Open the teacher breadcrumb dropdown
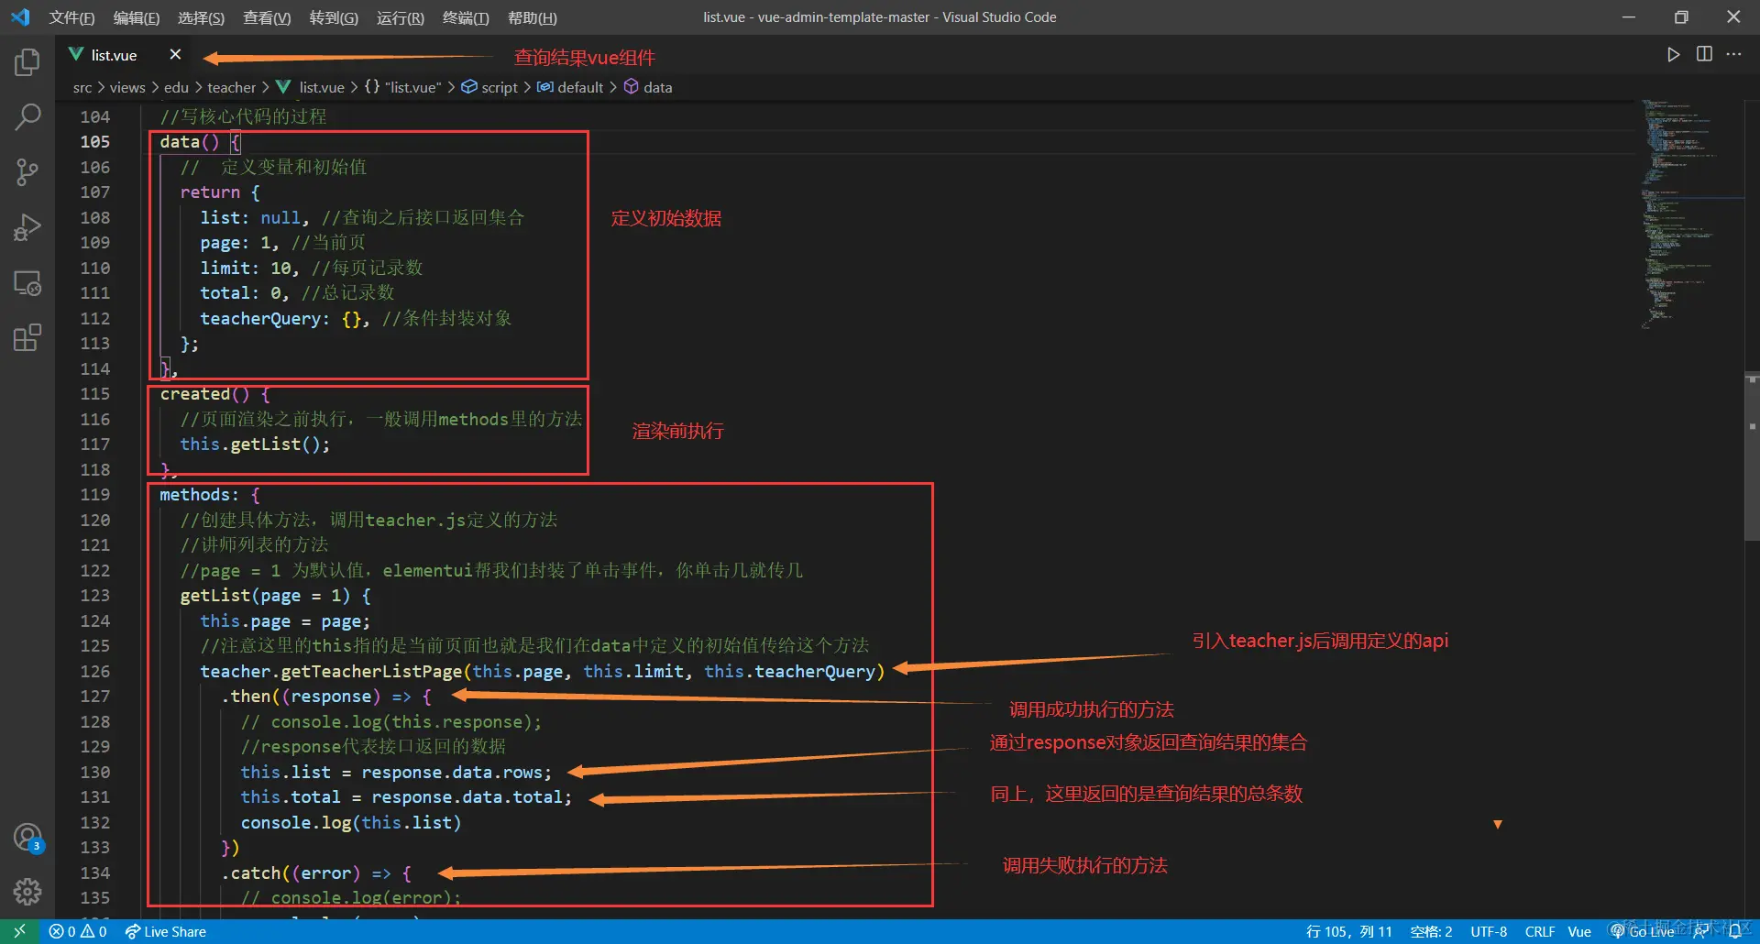Screen dimensions: 1760x944 (232, 87)
